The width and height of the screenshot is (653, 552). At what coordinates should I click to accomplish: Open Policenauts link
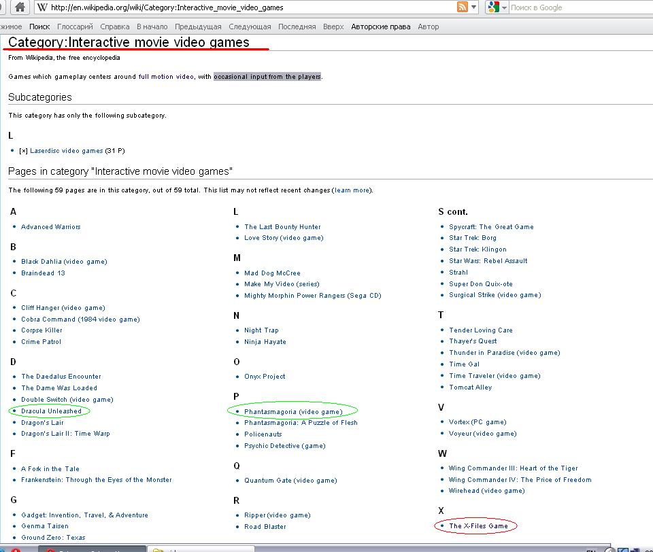tap(263, 434)
